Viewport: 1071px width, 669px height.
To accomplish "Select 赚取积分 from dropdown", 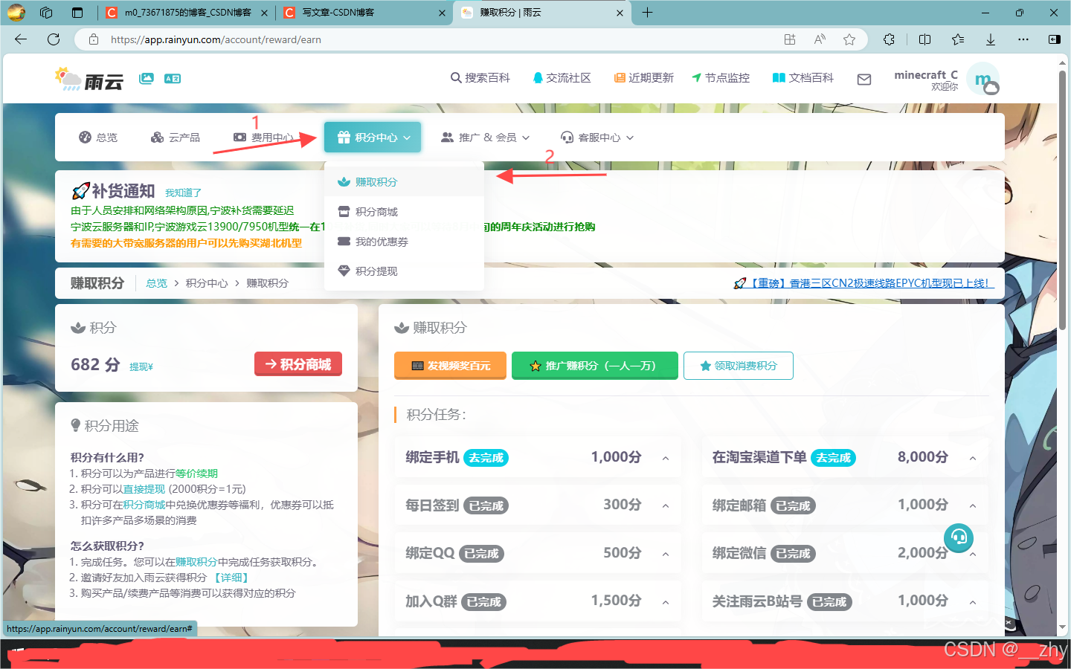I will tap(405, 182).
